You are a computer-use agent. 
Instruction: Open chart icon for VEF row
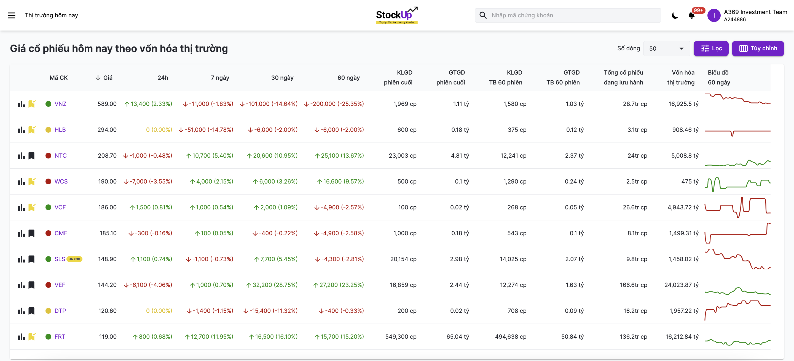(21, 285)
